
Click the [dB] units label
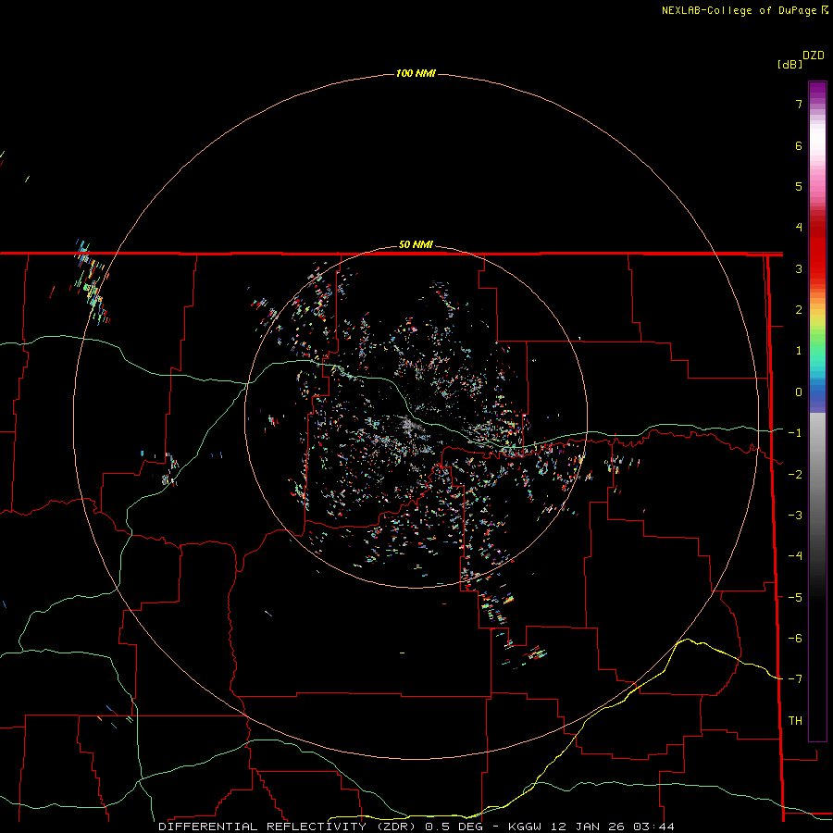[790, 64]
